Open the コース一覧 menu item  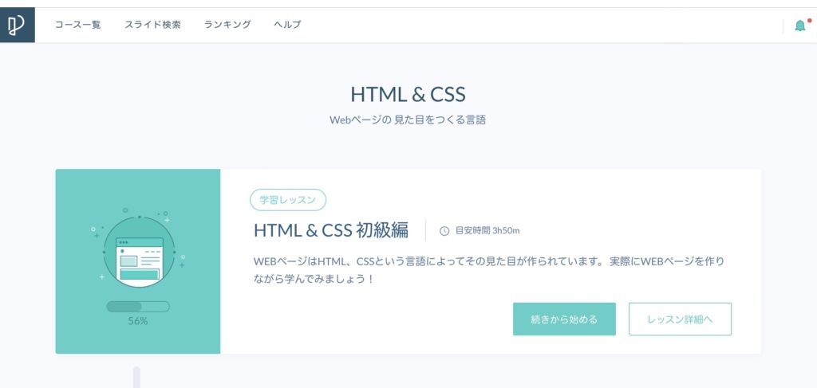[77, 25]
